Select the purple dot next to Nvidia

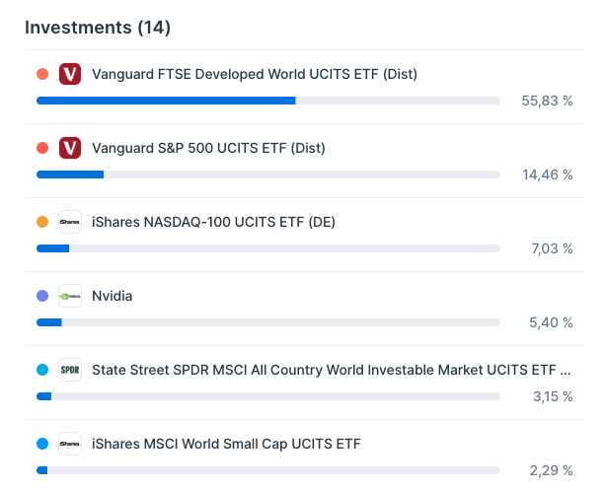[42, 296]
